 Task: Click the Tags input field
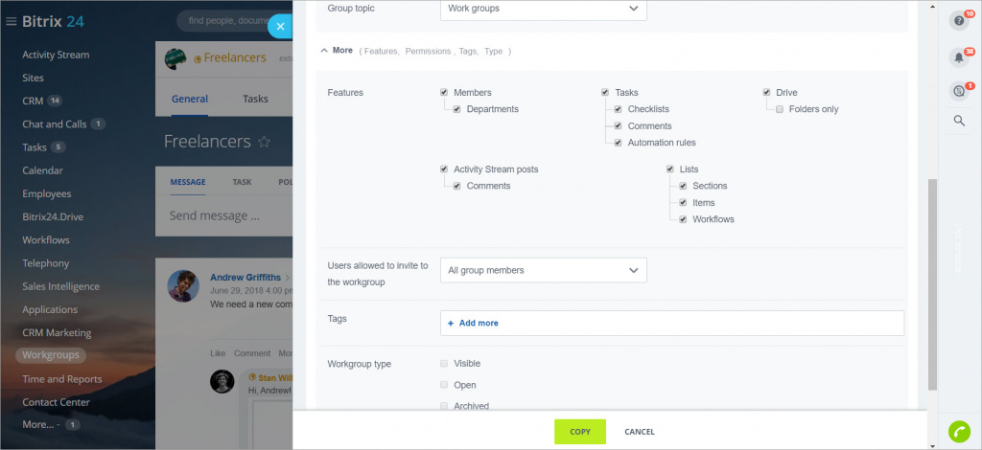672,323
